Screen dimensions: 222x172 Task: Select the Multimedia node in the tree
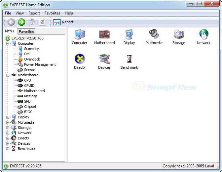click(26, 122)
